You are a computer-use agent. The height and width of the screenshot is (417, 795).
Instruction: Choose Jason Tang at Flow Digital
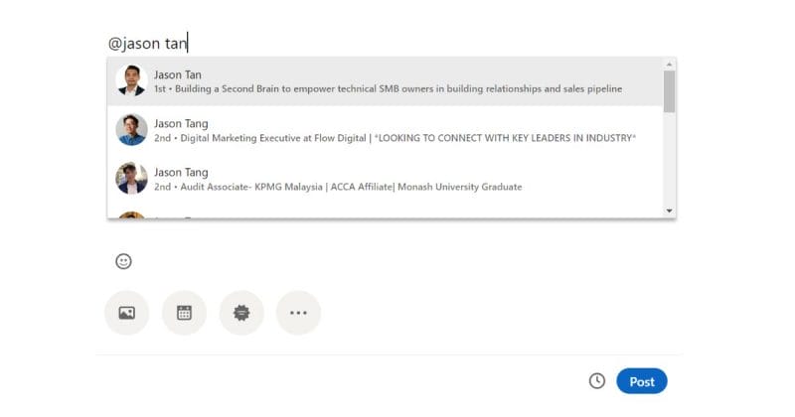point(385,130)
